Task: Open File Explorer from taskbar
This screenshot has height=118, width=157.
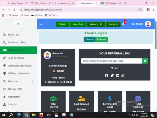Action: point(34,115)
